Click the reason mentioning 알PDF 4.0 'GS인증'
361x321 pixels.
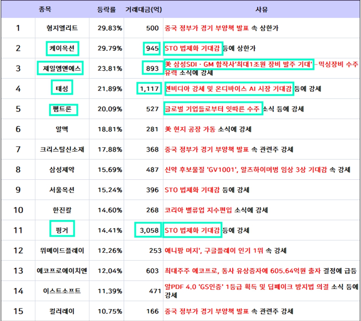point(261,291)
